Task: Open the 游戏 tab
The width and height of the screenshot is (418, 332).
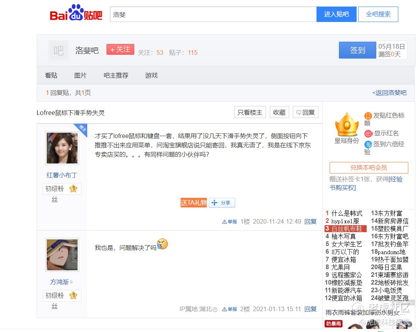Action: [151, 75]
